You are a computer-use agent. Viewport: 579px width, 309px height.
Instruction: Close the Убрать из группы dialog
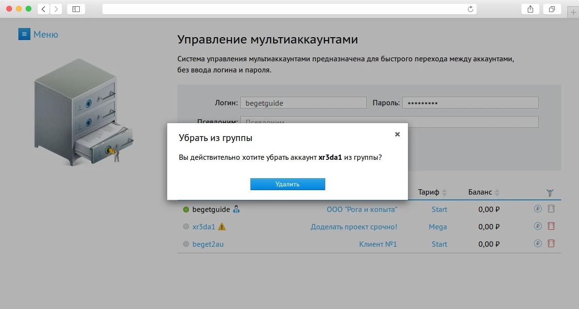[397, 134]
